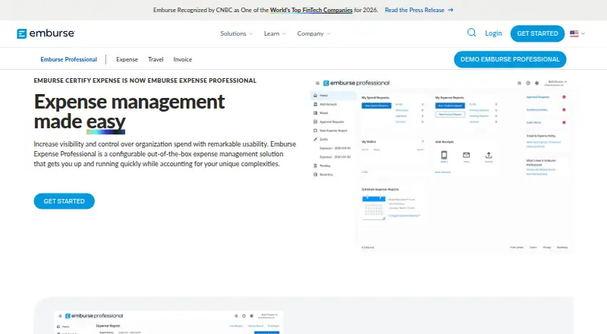
Task: Click the EMBURSE CERTIFY EXPENSE IS NOW banner text
Action: (x=145, y=80)
